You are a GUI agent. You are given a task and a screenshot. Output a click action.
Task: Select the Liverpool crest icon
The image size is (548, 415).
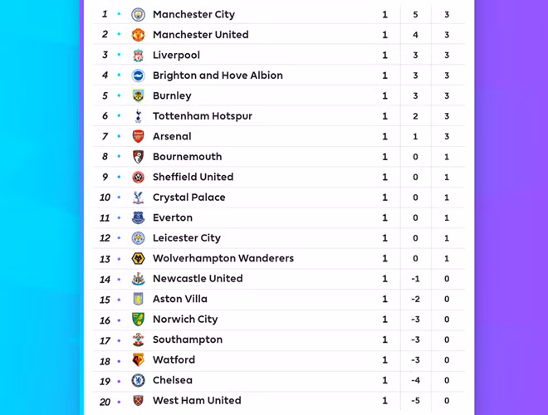[138, 55]
